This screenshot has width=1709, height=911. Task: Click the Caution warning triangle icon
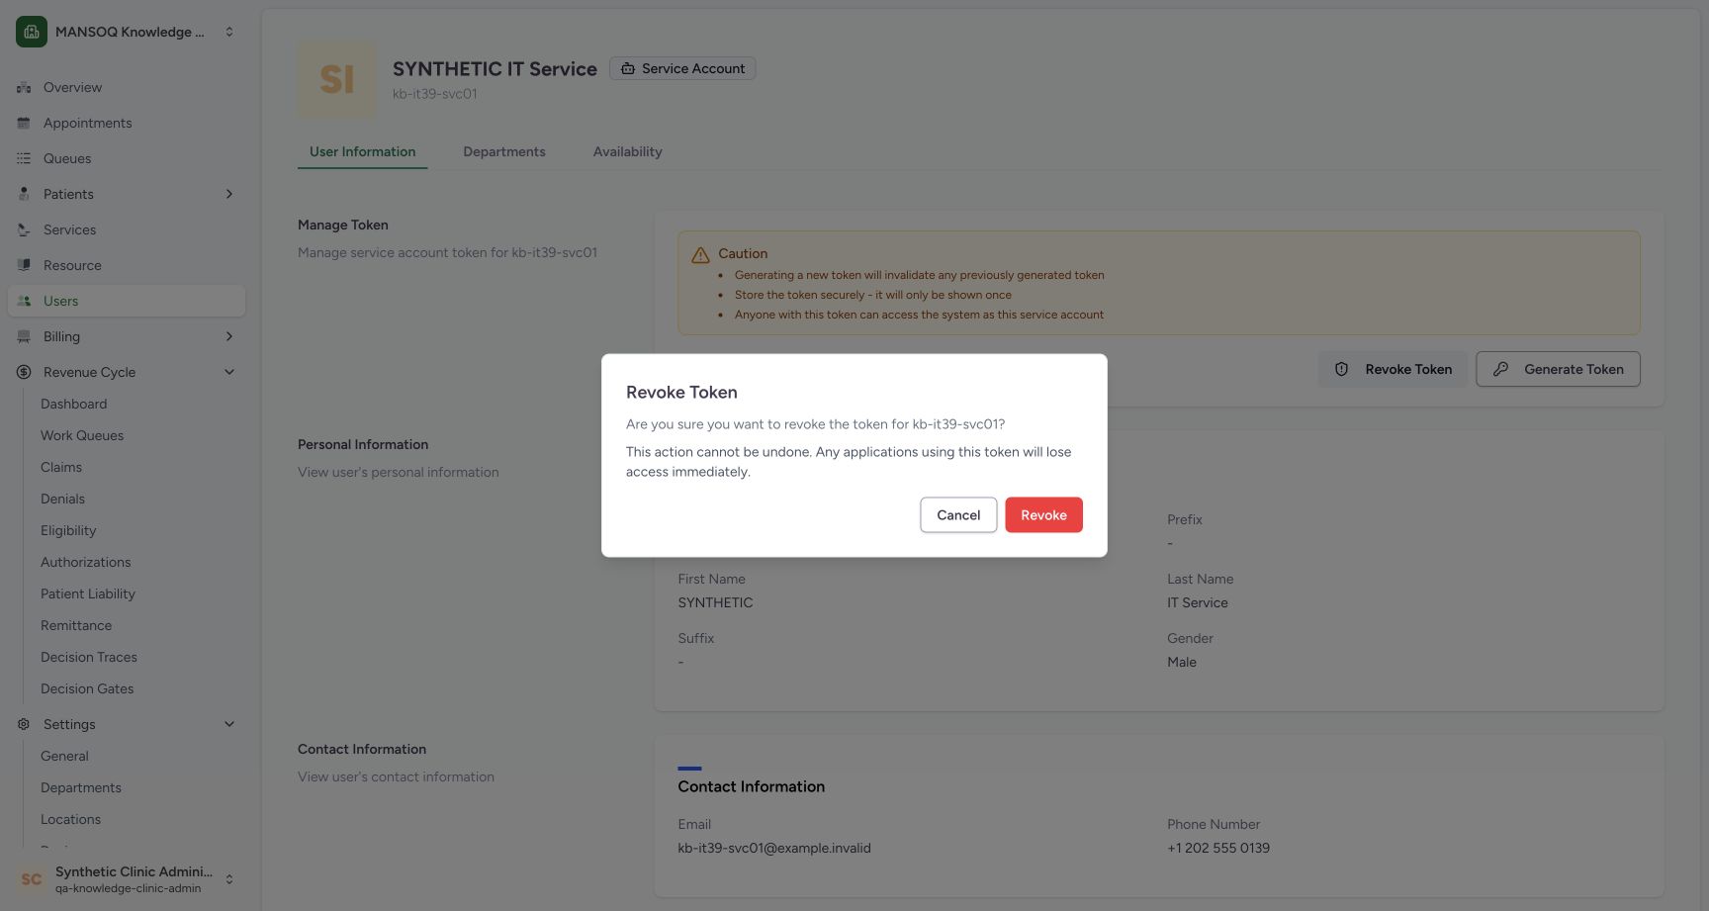click(x=700, y=254)
